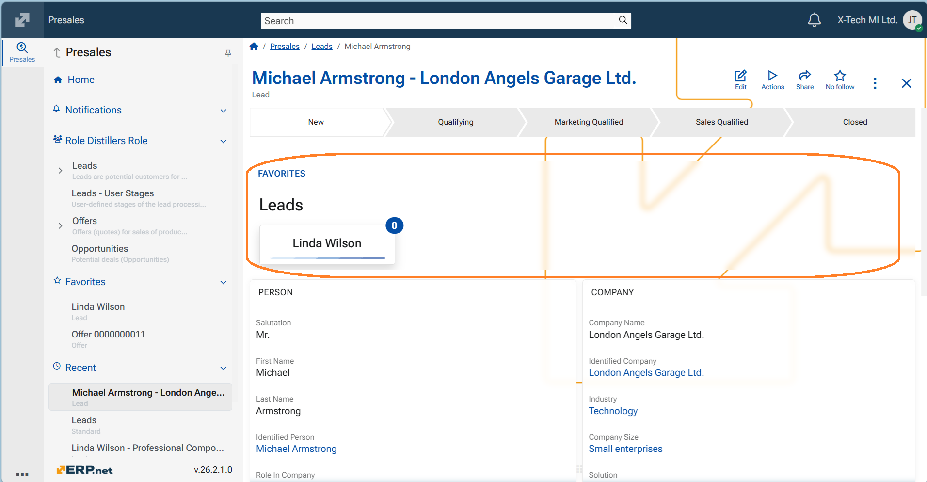This screenshot has width=927, height=482.
Task: Open Linda Wilson favorite tile
Action: (x=327, y=243)
